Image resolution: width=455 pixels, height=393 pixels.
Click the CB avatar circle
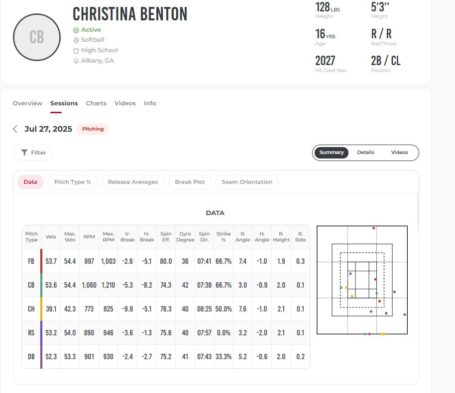click(x=37, y=37)
